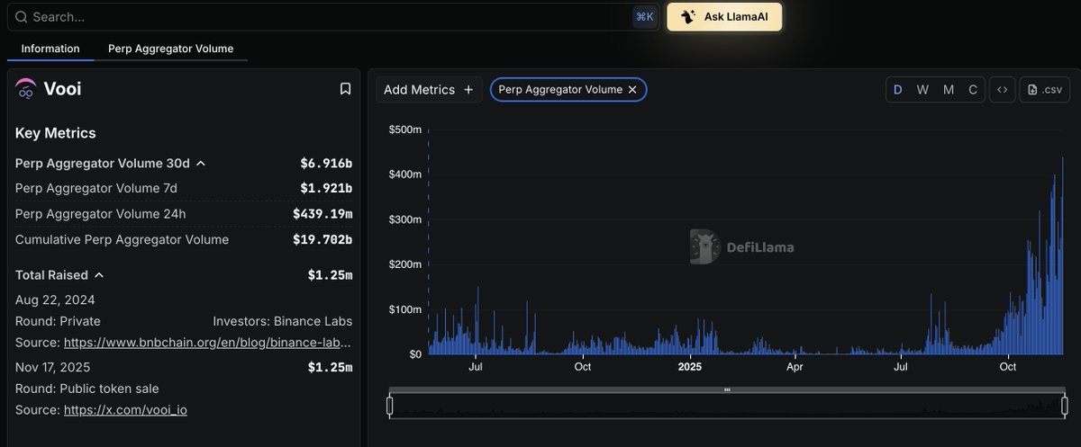Click the Perp Aggregator Volume 24h label

100,214
